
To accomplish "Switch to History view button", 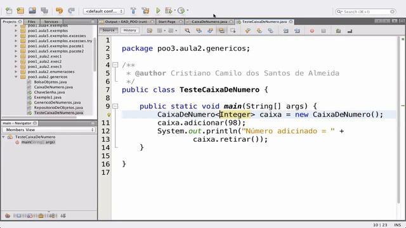I will point(129,30).
